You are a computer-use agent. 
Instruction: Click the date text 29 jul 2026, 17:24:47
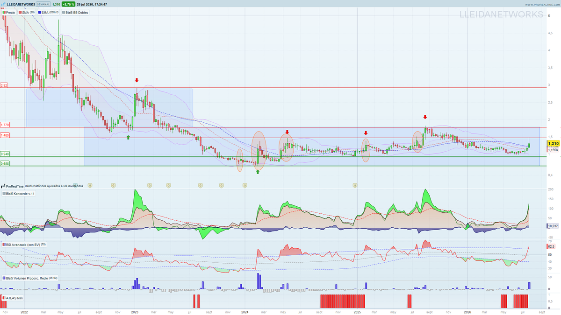pyautogui.click(x=92, y=4)
